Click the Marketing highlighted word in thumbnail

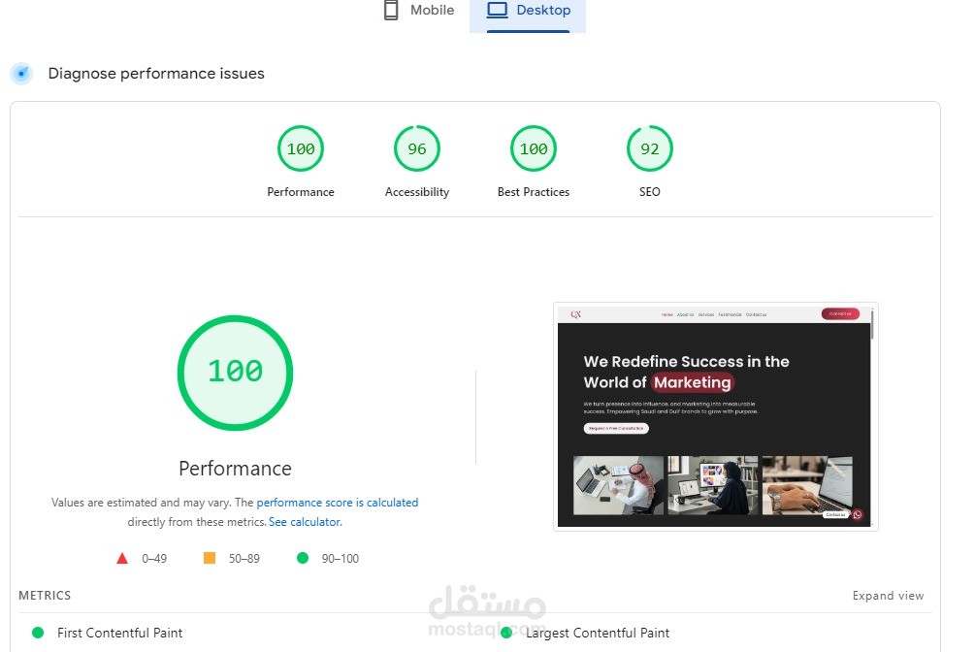point(693,382)
